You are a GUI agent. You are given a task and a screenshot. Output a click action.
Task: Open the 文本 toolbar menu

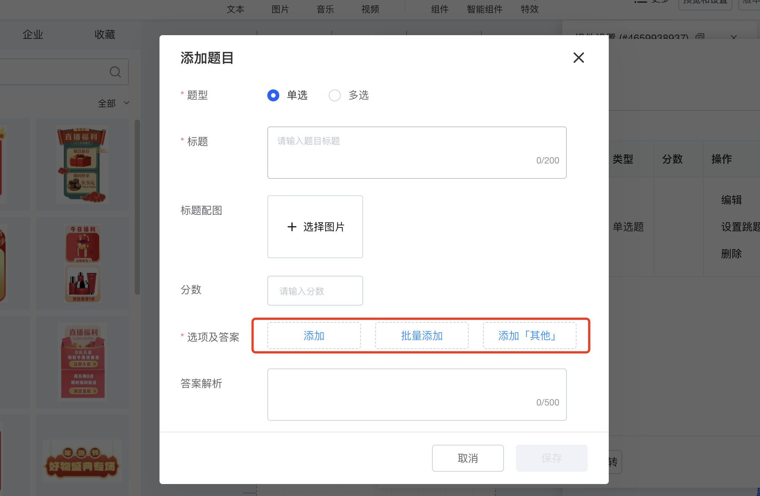[235, 9]
